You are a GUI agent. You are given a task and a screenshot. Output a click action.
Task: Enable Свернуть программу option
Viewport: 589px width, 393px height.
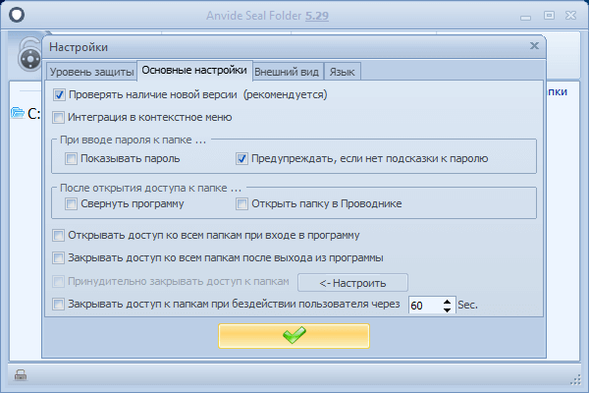tap(71, 203)
